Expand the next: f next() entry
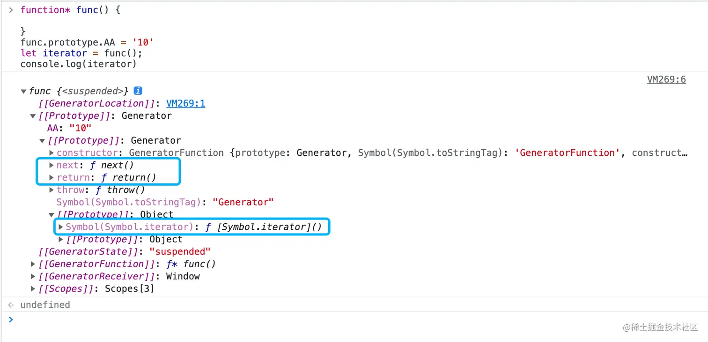Viewport: 708px width, 342px height. 52,165
